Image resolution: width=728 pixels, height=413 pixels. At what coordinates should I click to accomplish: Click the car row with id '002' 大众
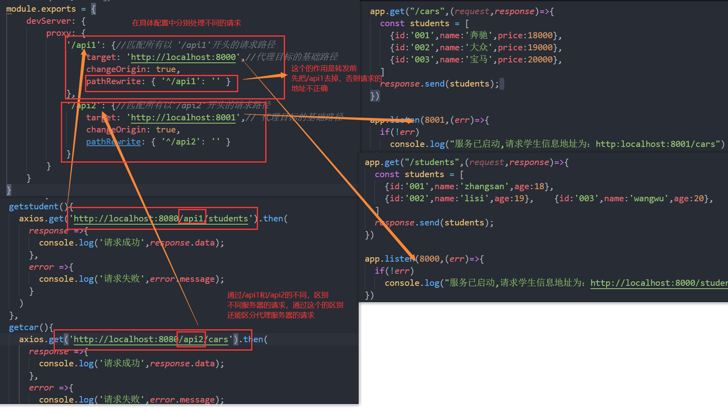point(476,47)
